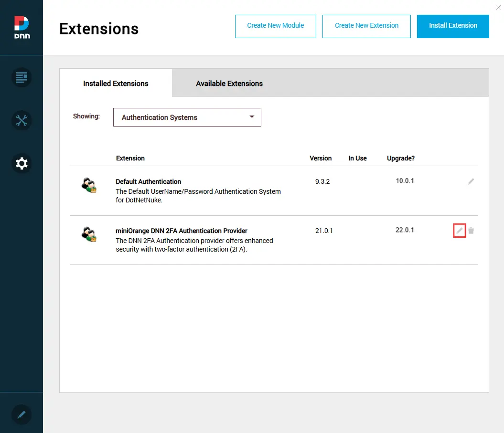Click the miniOrange 2FA provider icon
Screen dimensions: 504x433
pos(89,234)
